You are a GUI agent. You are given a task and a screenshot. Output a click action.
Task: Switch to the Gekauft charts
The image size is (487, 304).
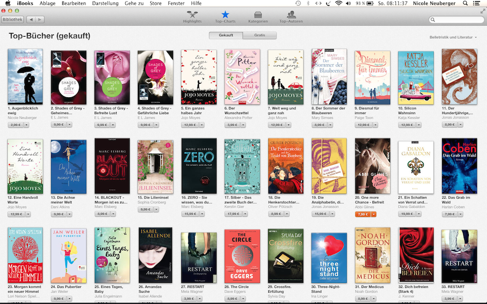point(226,35)
